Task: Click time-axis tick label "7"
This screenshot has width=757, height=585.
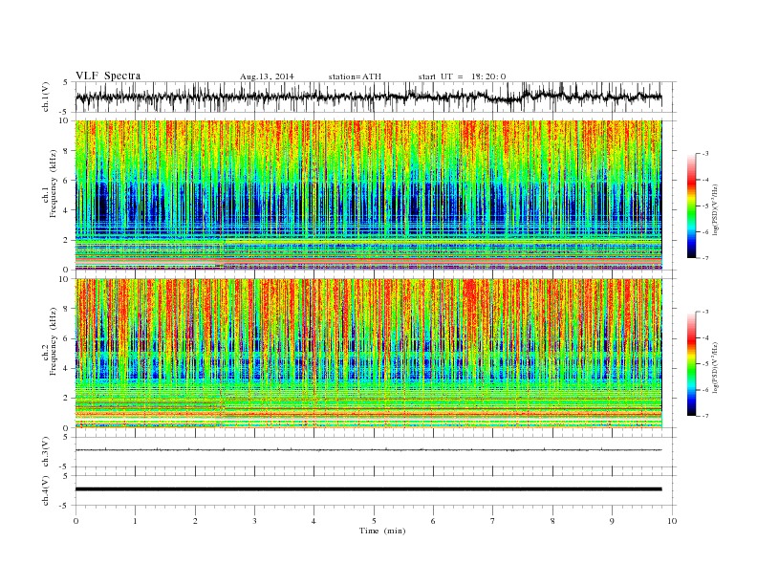Action: coord(493,521)
